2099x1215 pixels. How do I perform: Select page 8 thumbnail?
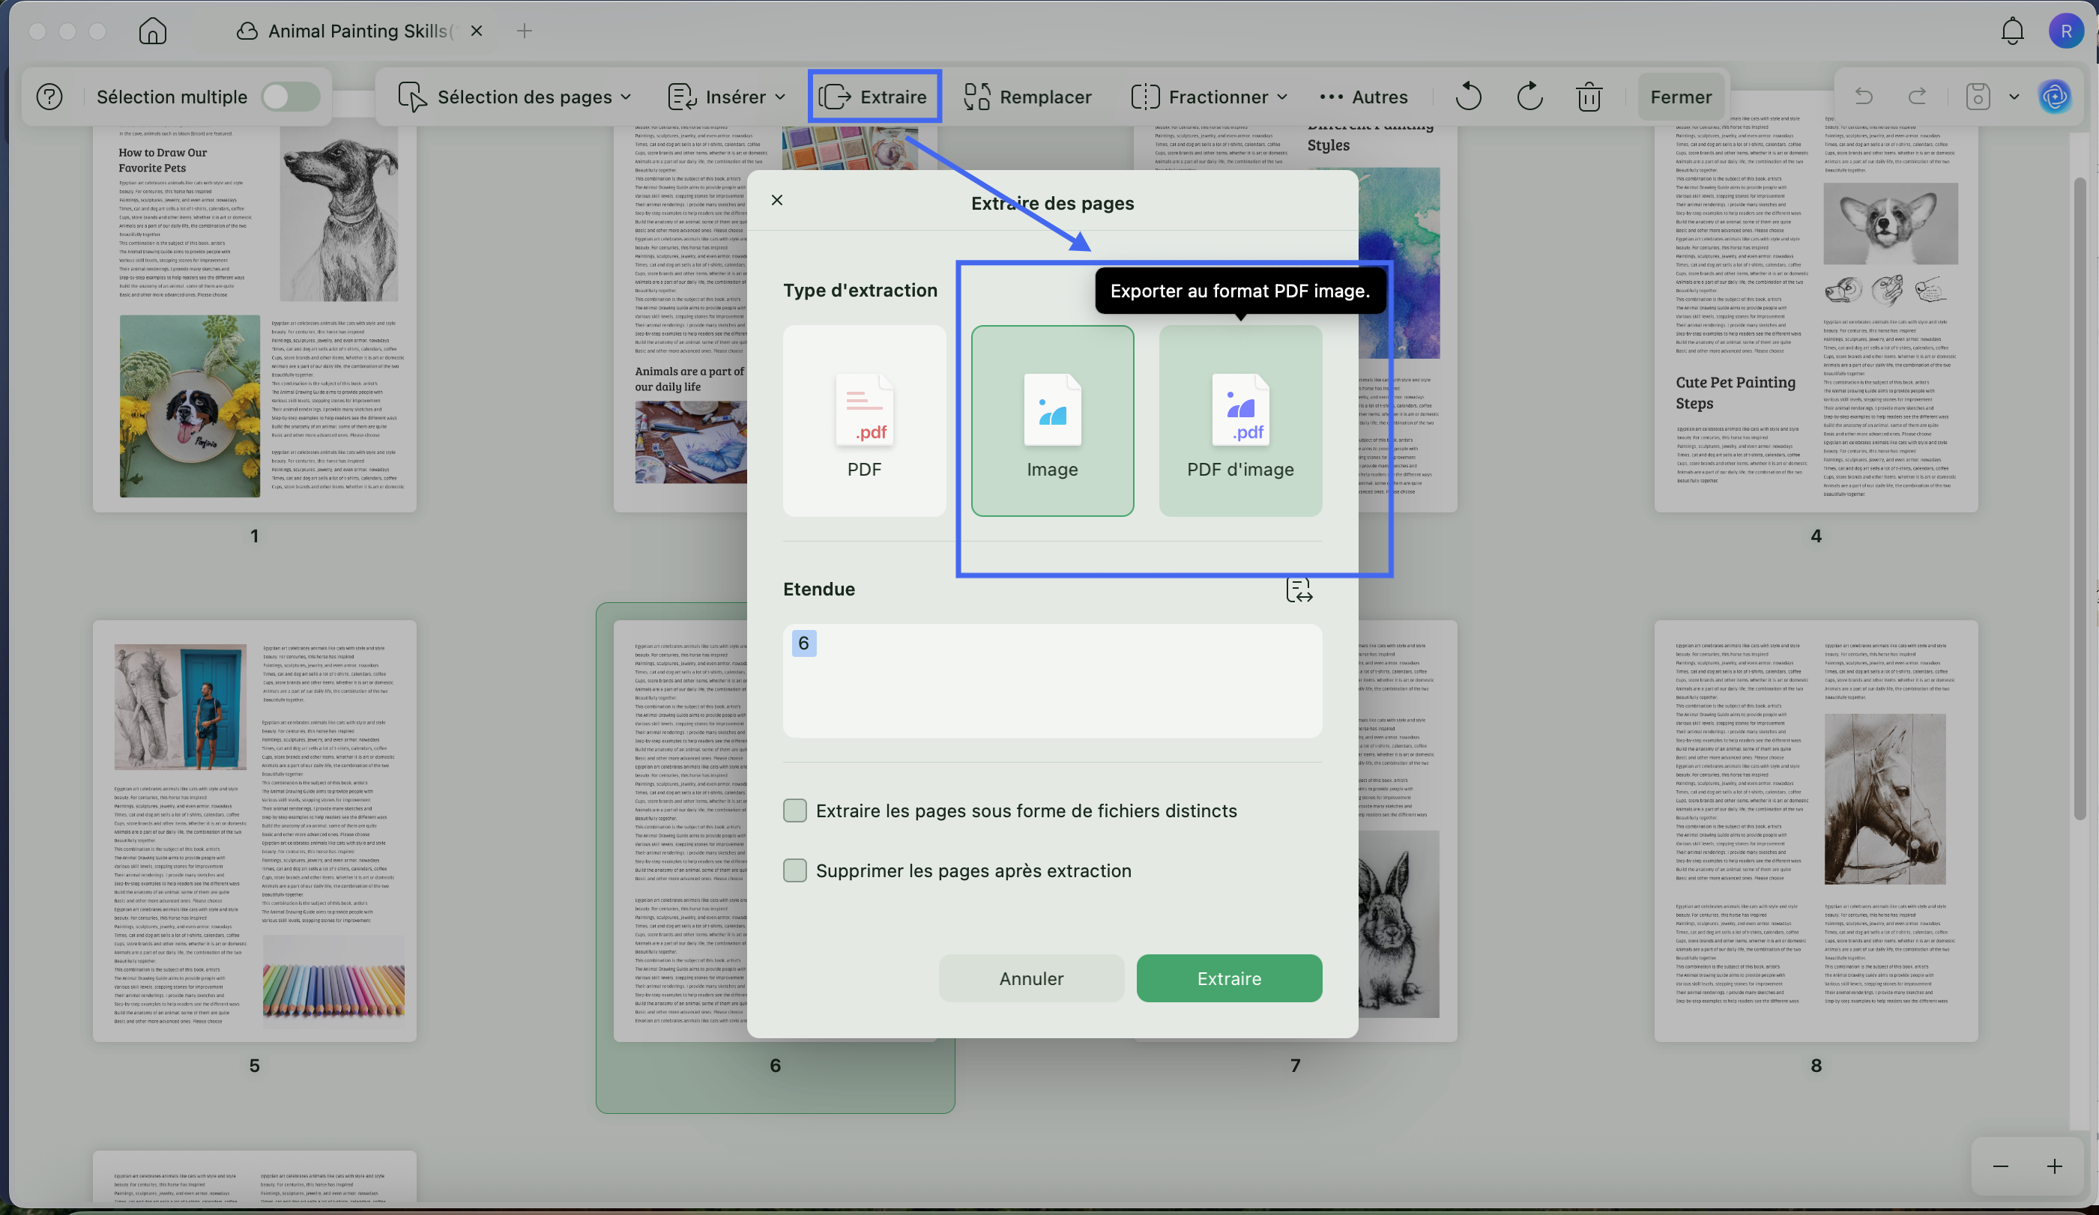coord(1816,830)
